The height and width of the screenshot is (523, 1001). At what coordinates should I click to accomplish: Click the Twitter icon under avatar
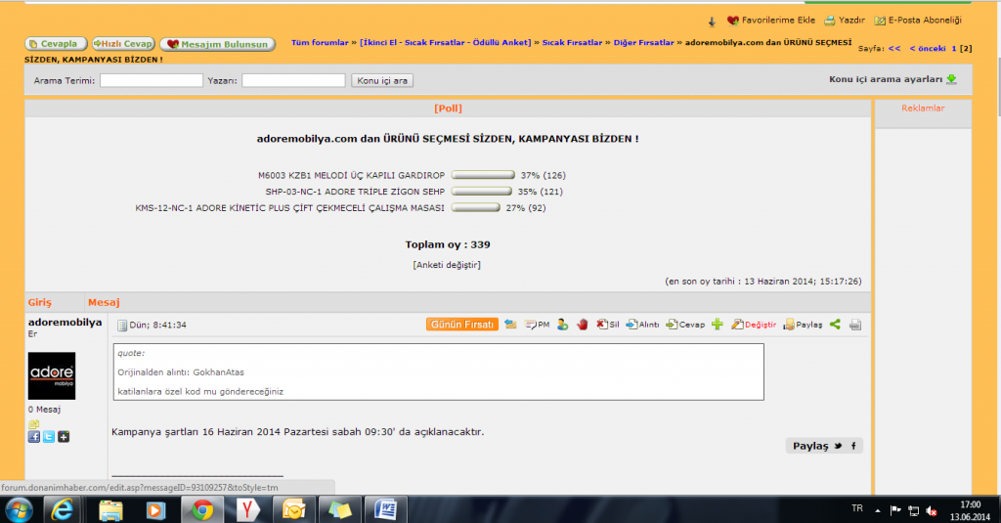coord(49,437)
